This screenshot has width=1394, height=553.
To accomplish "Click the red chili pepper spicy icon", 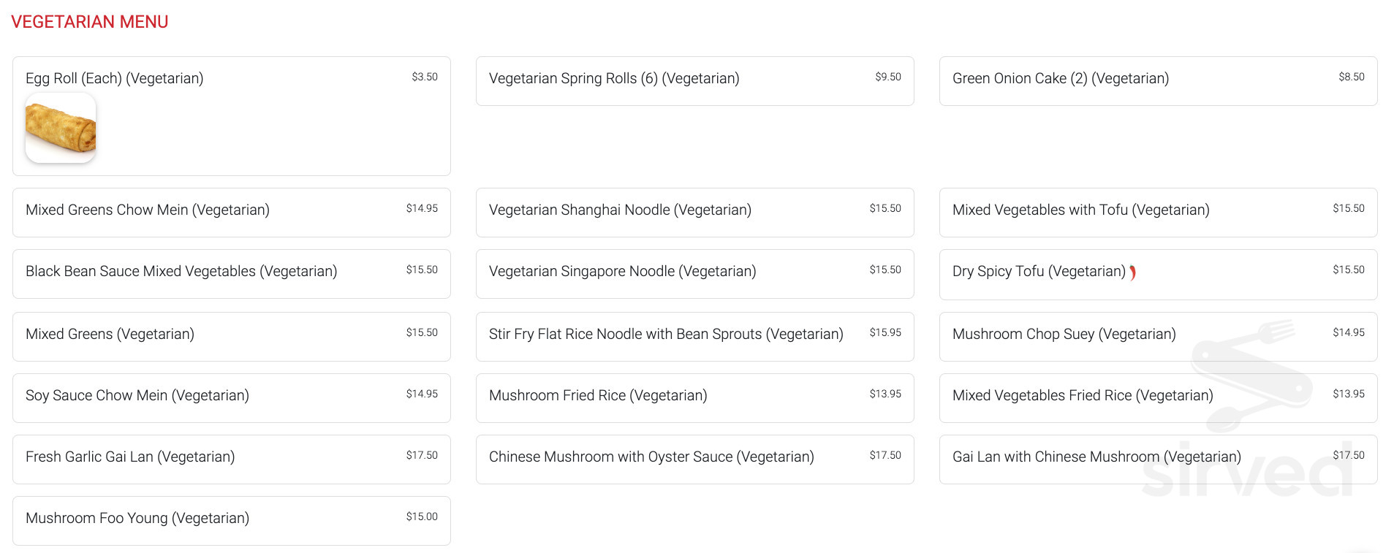I will tap(1132, 272).
